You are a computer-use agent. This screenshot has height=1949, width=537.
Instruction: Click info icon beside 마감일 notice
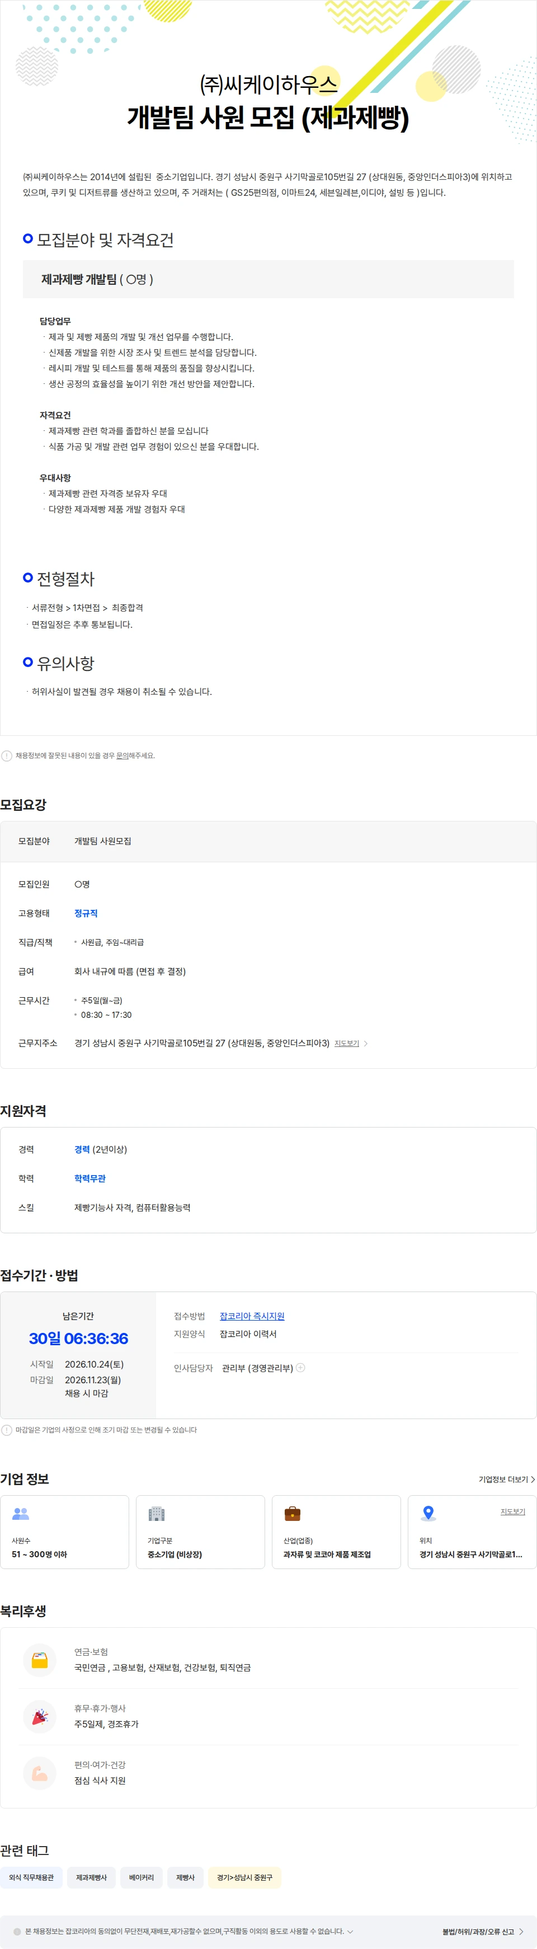pyautogui.click(x=7, y=1430)
